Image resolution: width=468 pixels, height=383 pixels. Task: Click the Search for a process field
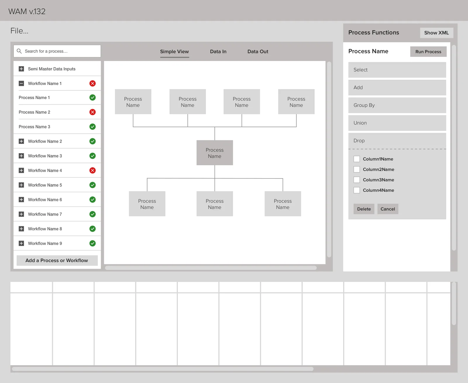pyautogui.click(x=57, y=51)
